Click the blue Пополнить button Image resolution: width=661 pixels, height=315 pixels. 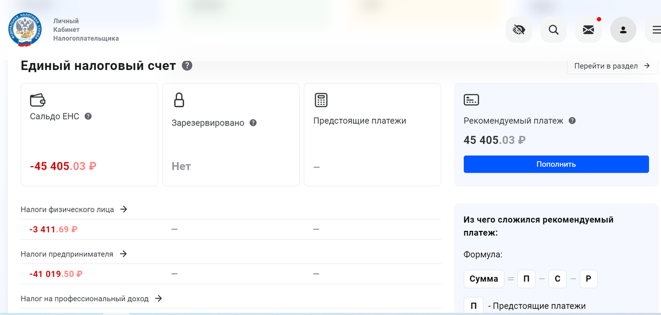point(556,164)
